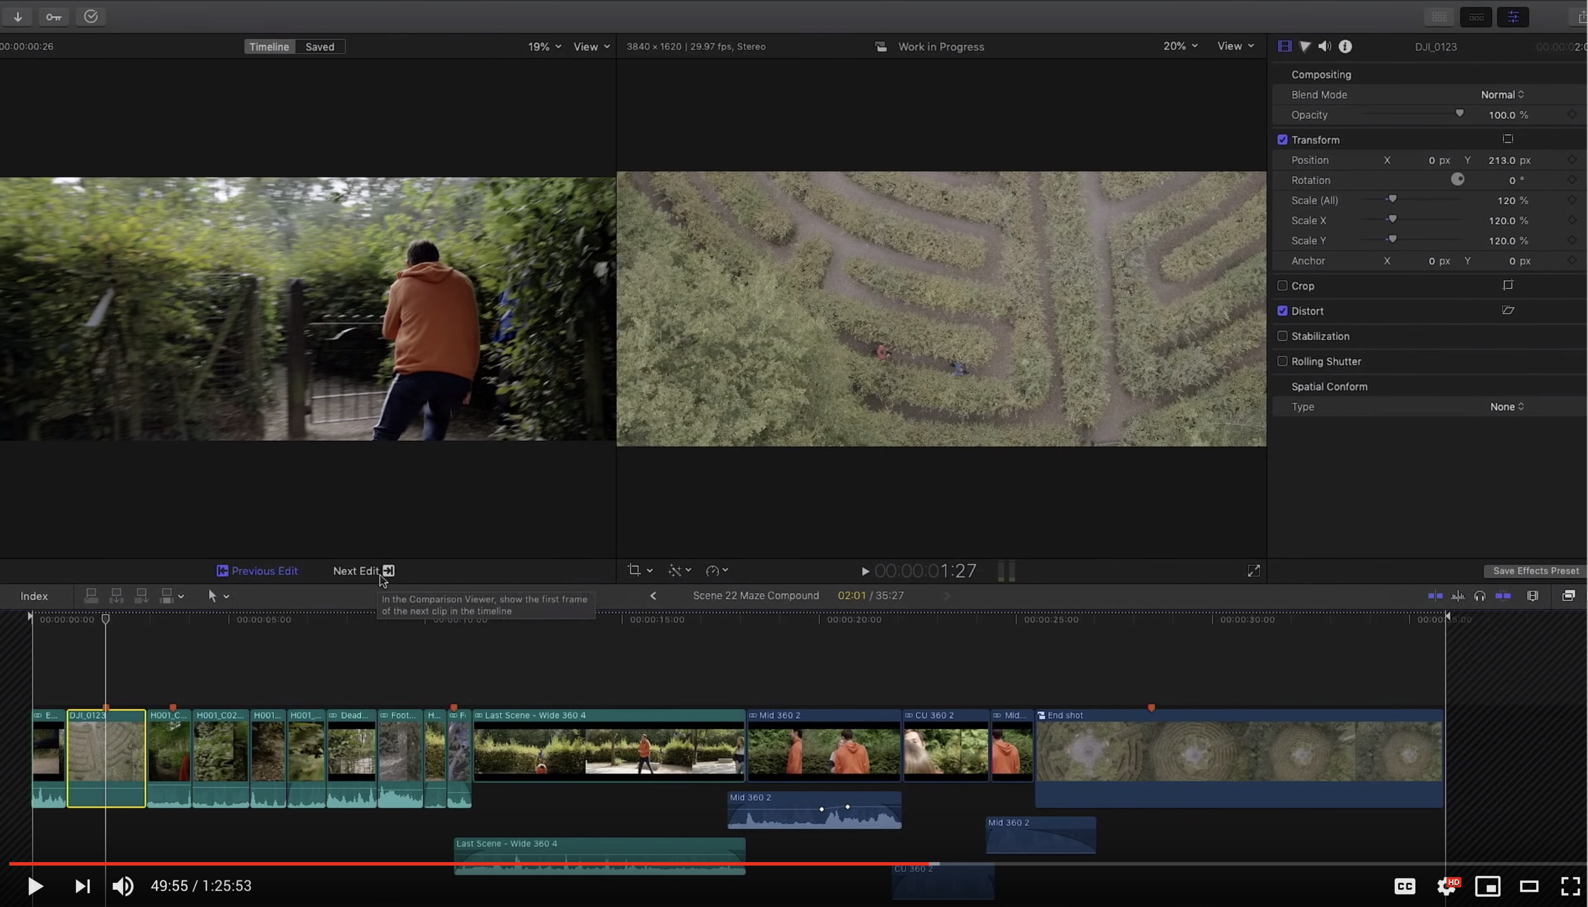The height and width of the screenshot is (907, 1588).
Task: Toggle snapping icon in timeline
Action: pyautogui.click(x=1503, y=596)
